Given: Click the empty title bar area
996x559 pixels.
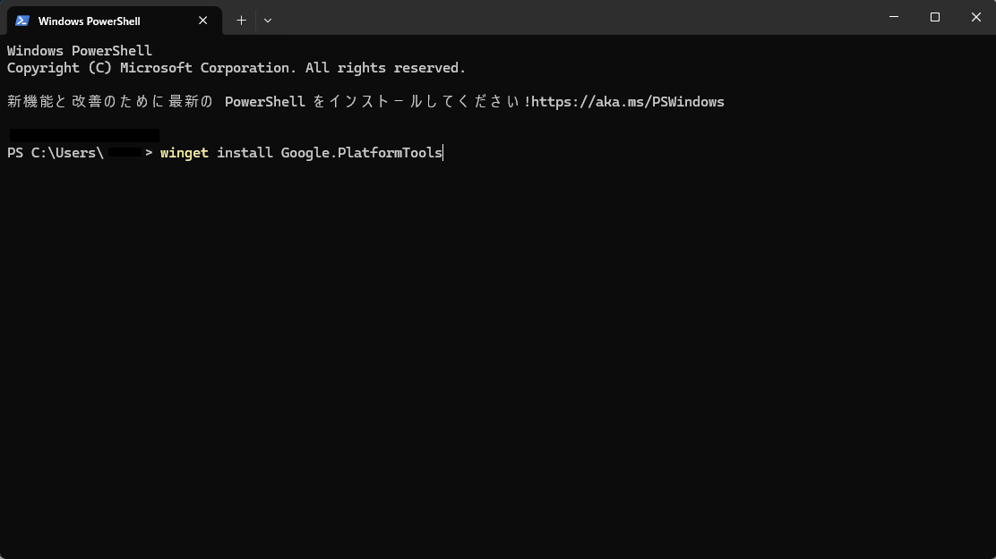Looking at the screenshot, I should [571, 17].
